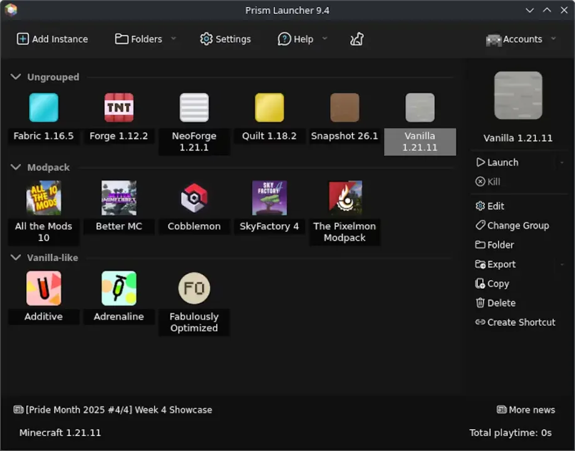
Task: Select the NeoForge 1.21.1 instance
Action: 194,107
